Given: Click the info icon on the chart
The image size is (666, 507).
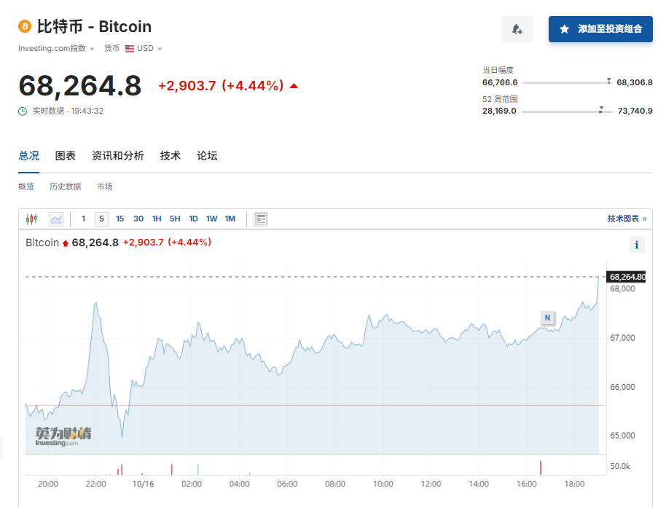Looking at the screenshot, I should (637, 245).
